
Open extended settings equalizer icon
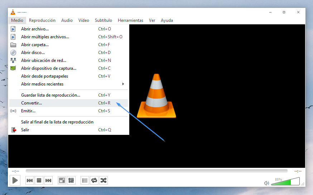[71, 180]
